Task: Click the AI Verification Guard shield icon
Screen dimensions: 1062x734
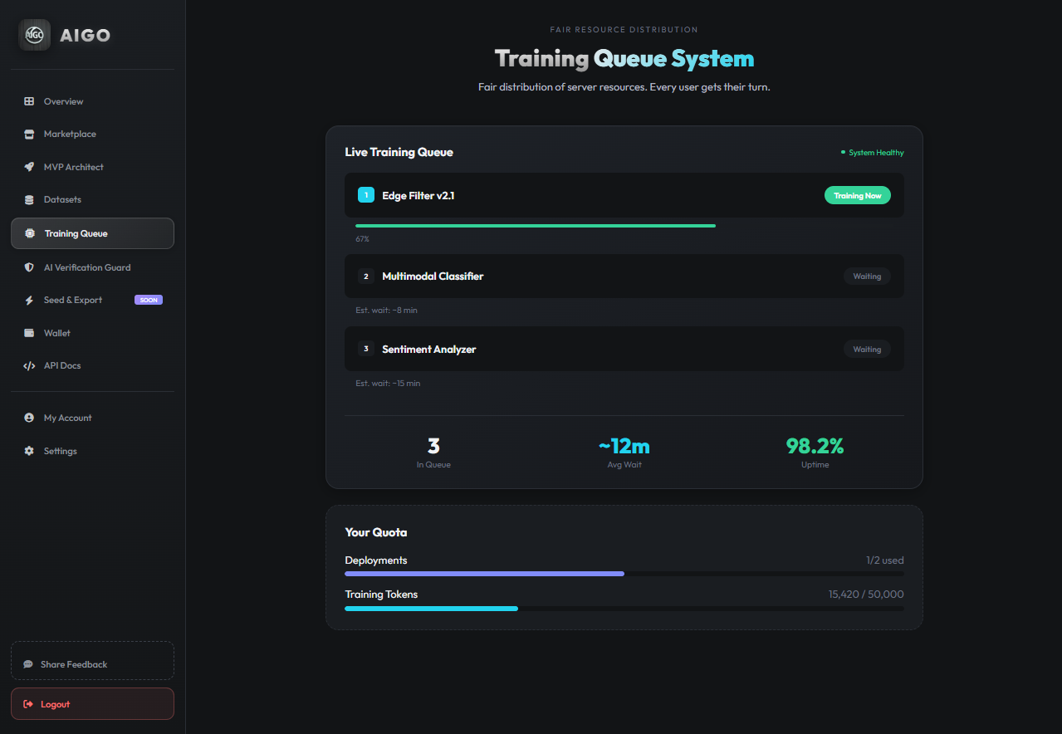Action: pos(29,267)
